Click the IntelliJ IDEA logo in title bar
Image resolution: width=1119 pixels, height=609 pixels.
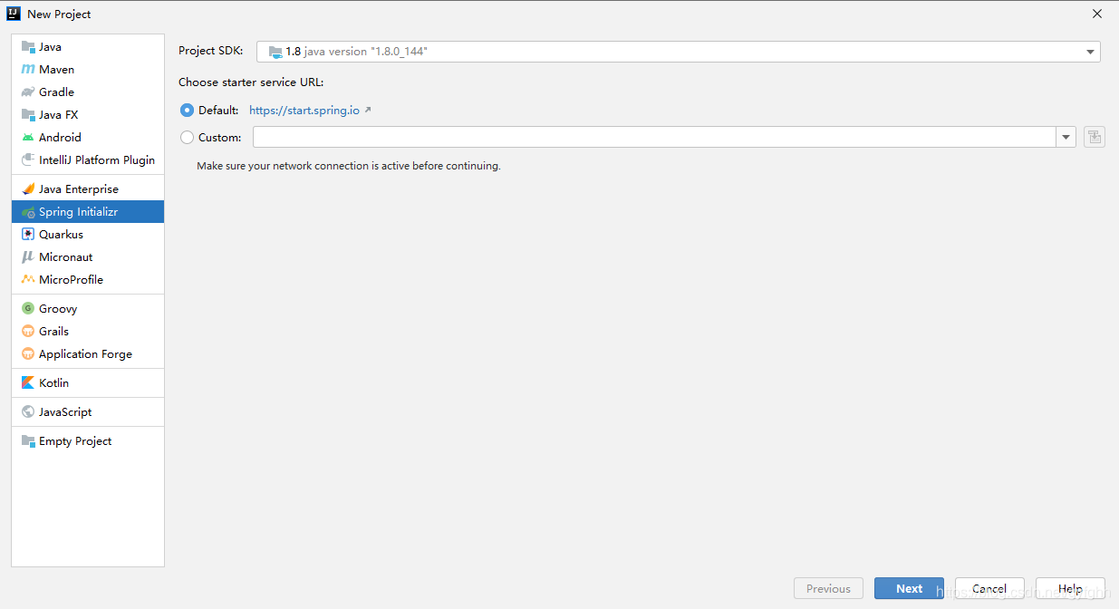14,14
